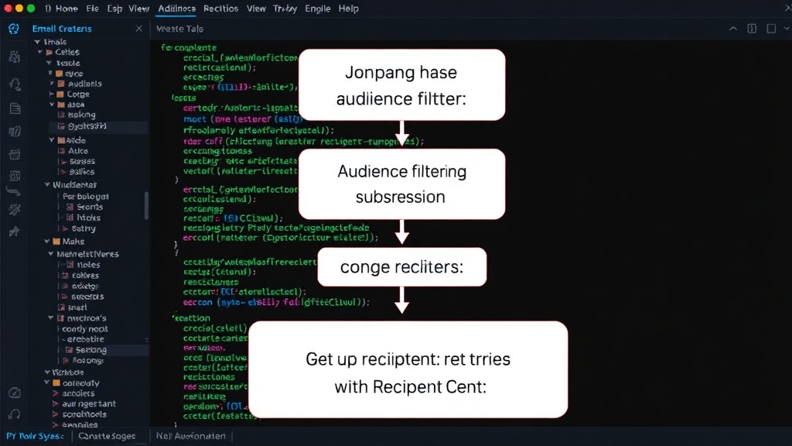792x446 pixels.
Task: Collapse the Wirktoe section arrow
Action: (47, 372)
